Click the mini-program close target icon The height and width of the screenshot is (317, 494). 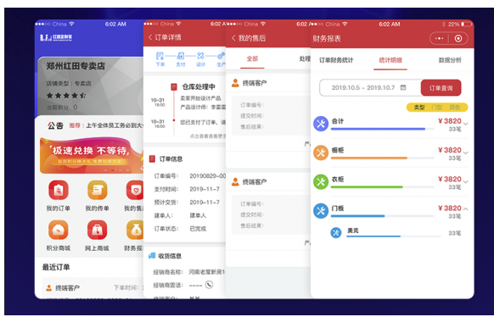tap(458, 38)
